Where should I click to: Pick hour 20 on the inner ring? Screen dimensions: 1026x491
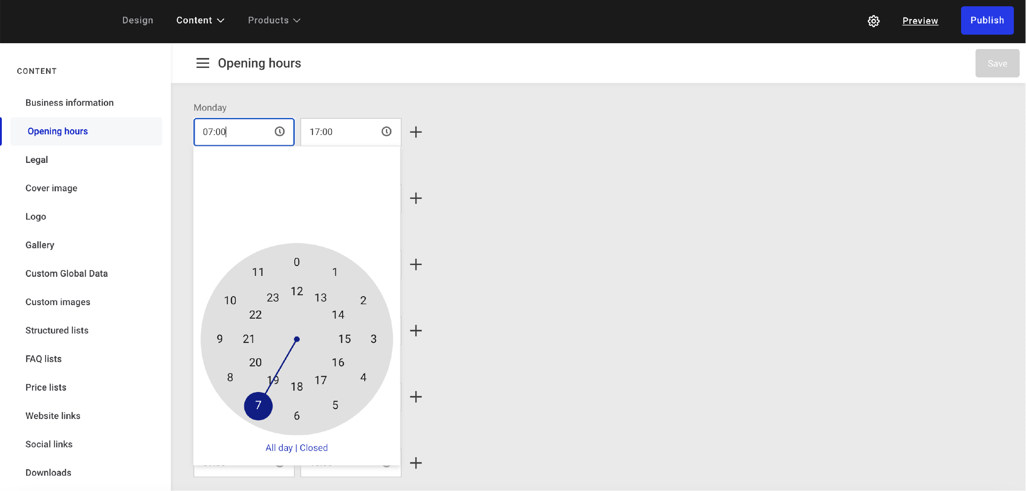(x=256, y=362)
